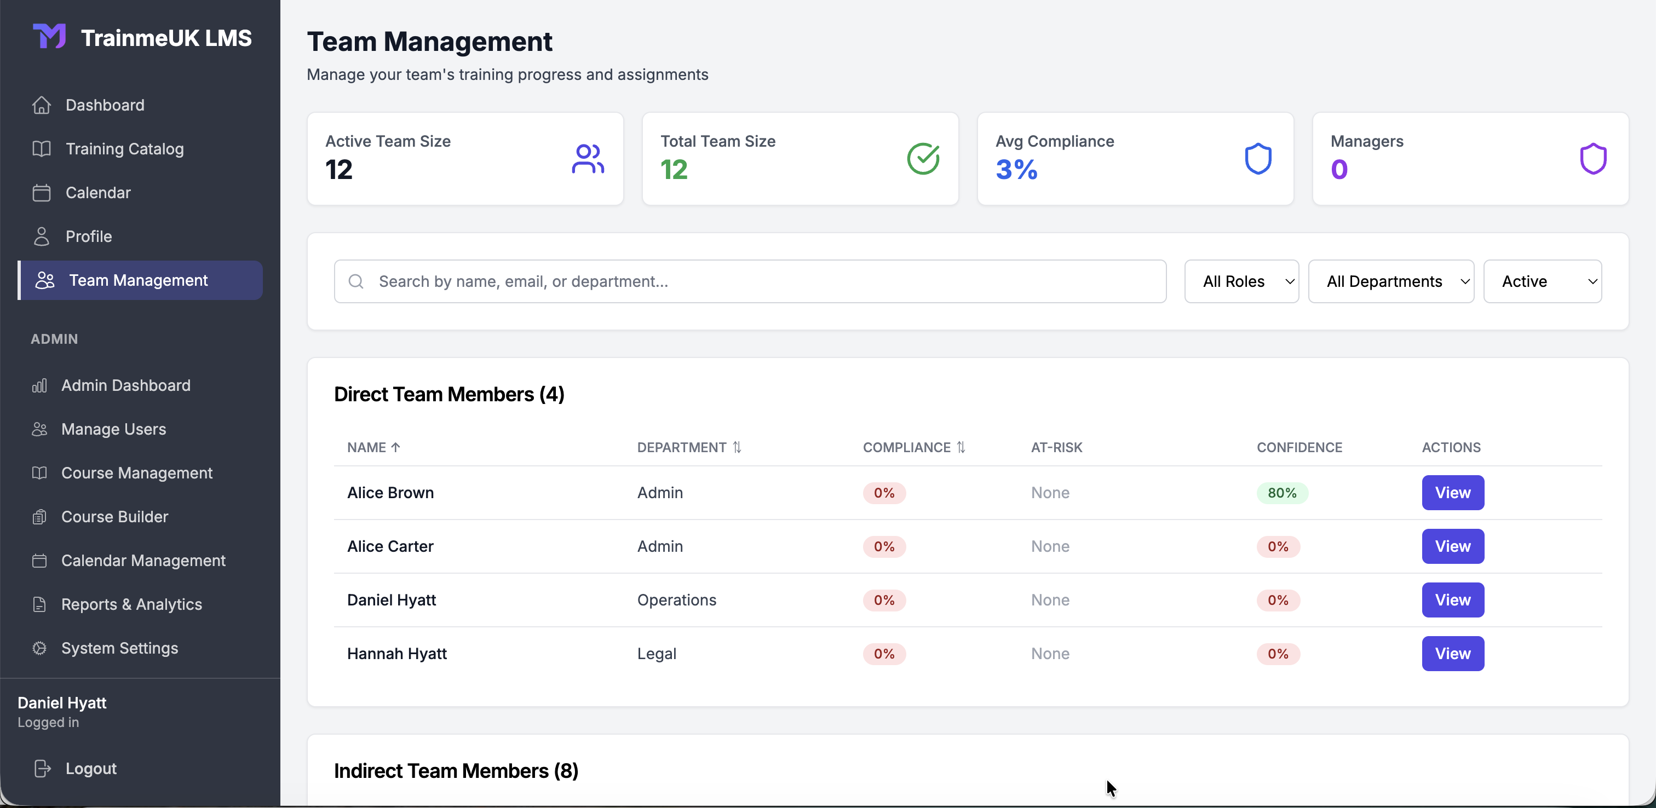Screen dimensions: 1656x808
Task: Open the All Roles dropdown
Action: click(x=1241, y=281)
